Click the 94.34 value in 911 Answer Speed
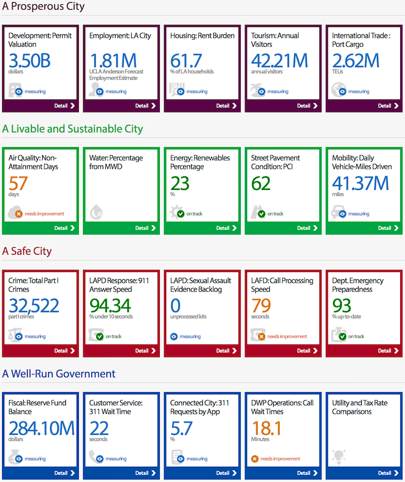This screenshot has width=405, height=482. 110,306
